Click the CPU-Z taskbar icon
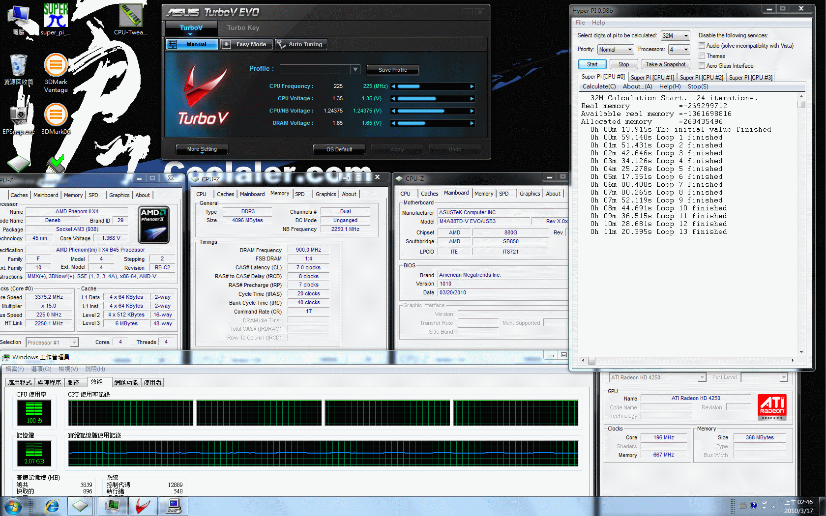This screenshot has height=516, width=826. (x=81, y=506)
